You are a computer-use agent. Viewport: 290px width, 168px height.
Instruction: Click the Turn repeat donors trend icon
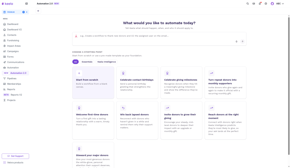tap(211, 73)
